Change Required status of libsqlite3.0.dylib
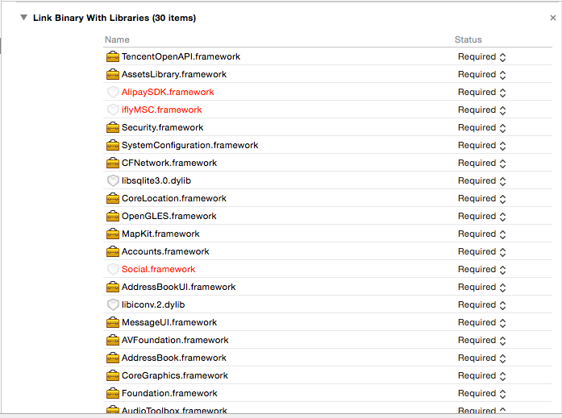Image resolution: width=562 pixels, height=418 pixels. [x=481, y=181]
